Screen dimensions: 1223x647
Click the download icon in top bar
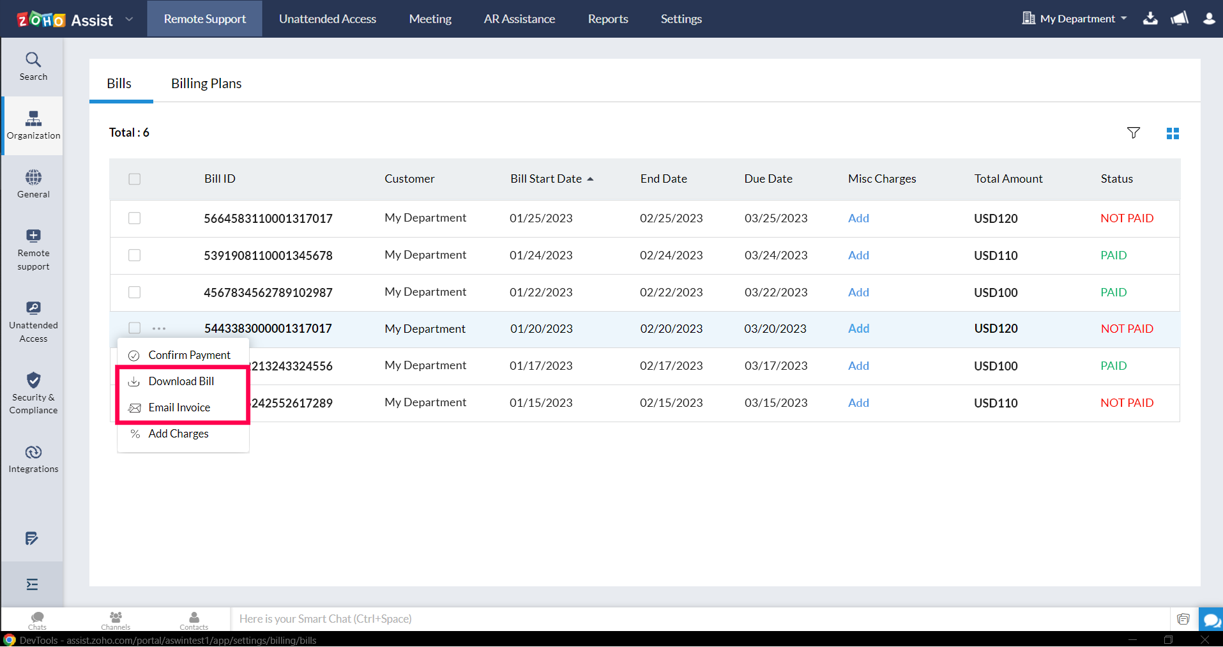(1150, 19)
